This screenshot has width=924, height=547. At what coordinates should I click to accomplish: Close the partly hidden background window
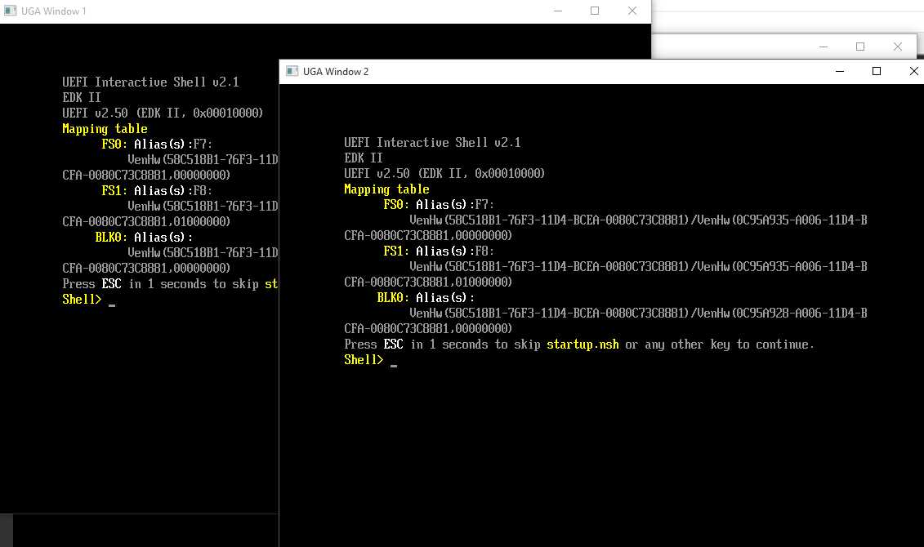point(898,47)
